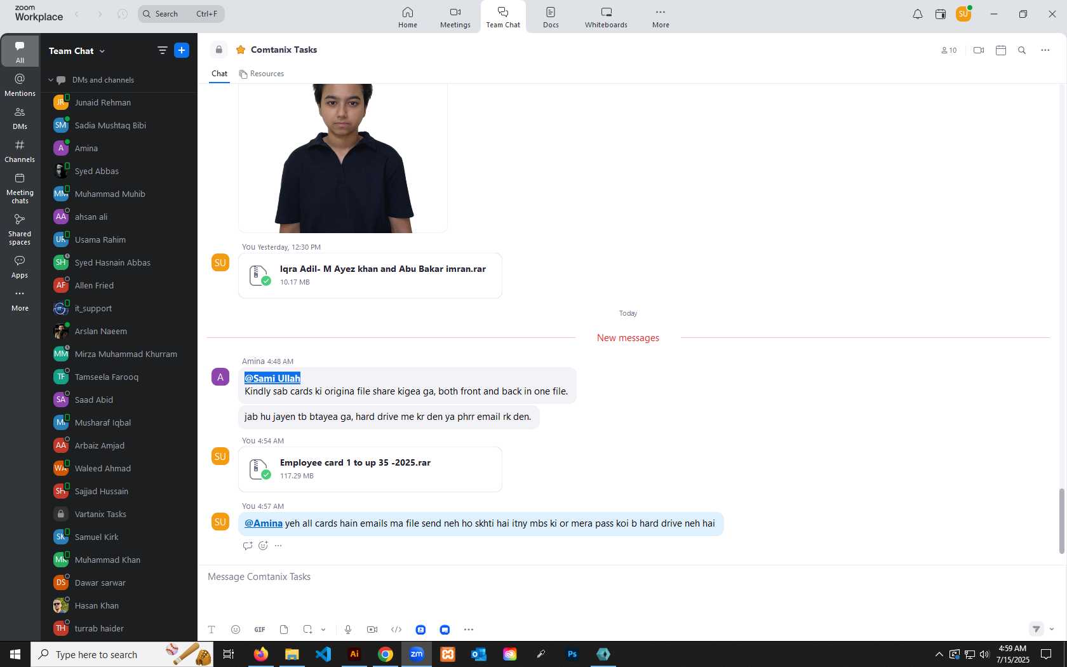Click the blue new chat plus button

(x=182, y=50)
